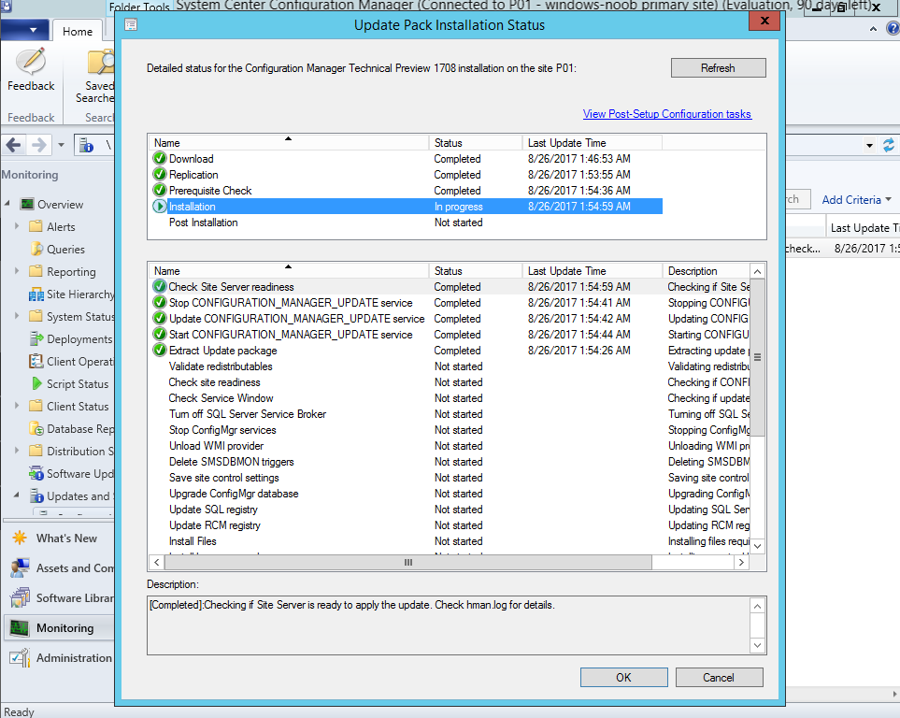Click Cancel in the status dialog
The image size is (900, 718).
coord(720,677)
